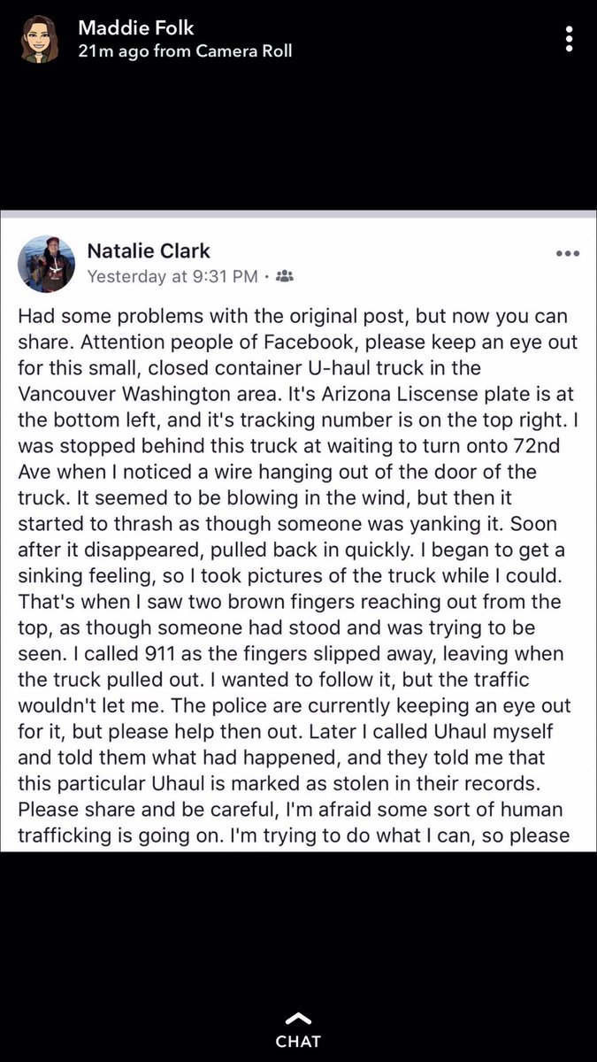Viewport: 597px width, 1062px height.
Task: Tap Maddie Folk's Bitmoji avatar
Action: point(39,39)
